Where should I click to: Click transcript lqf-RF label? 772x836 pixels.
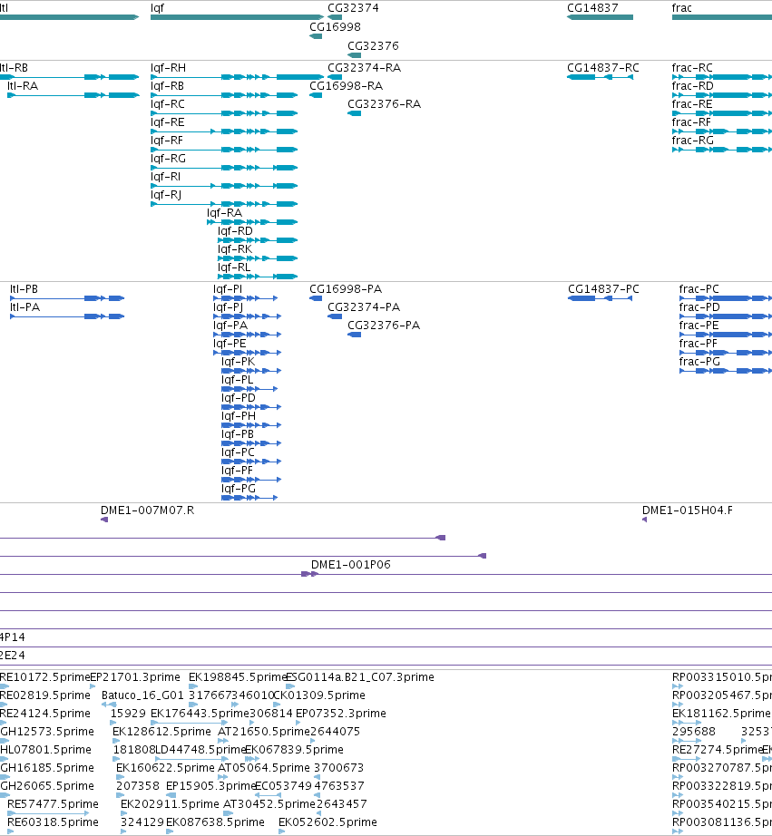click(x=166, y=141)
